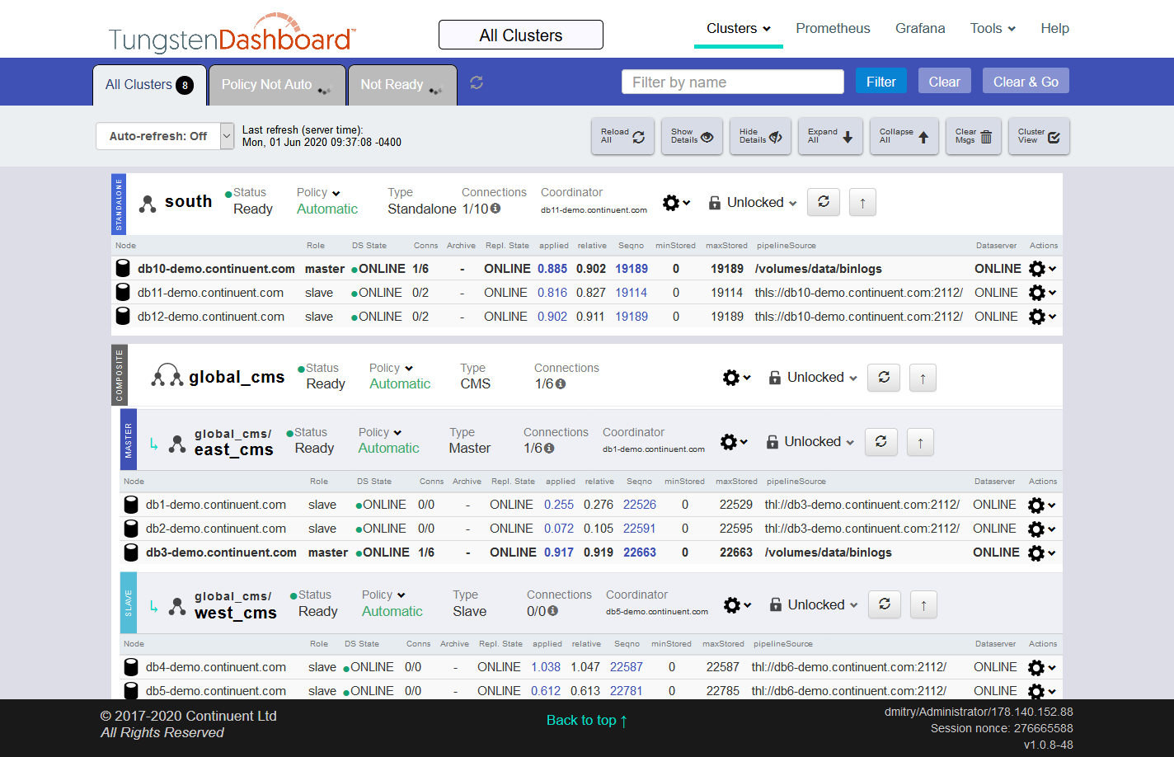Click the Clear button
1174x757 pixels.
pos(945,82)
